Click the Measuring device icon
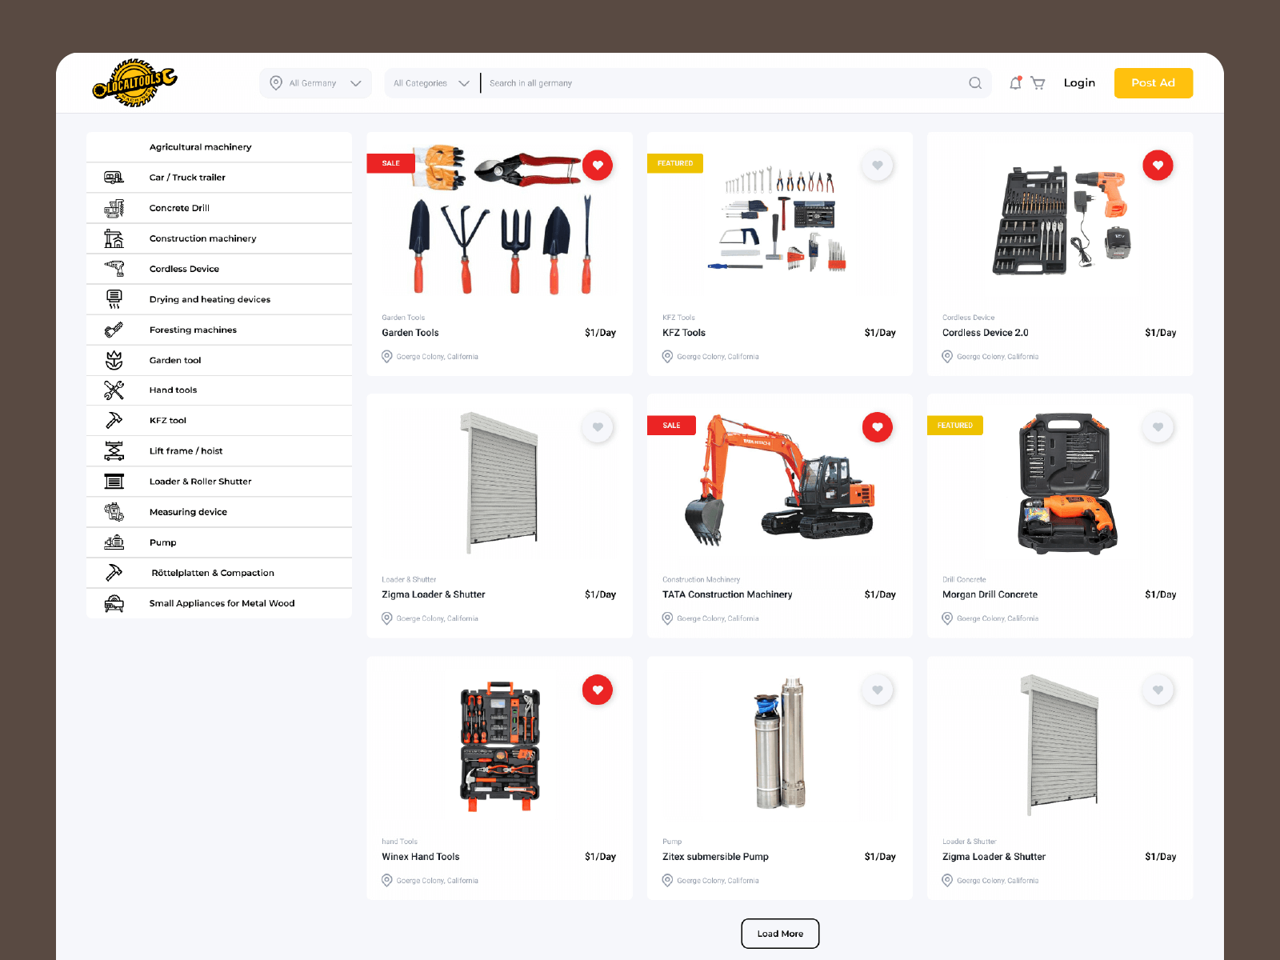Image resolution: width=1280 pixels, height=960 pixels. point(114,512)
